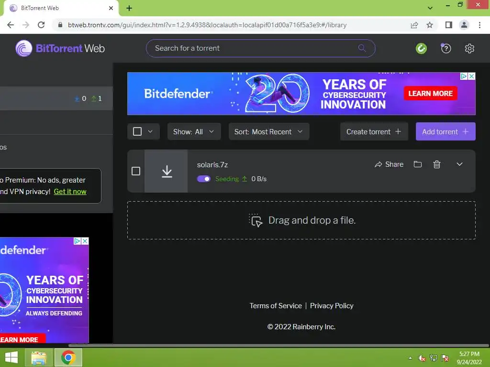Image resolution: width=490 pixels, height=367 pixels.
Task: Bookmark the page with the star icon
Action: [x=430, y=25]
